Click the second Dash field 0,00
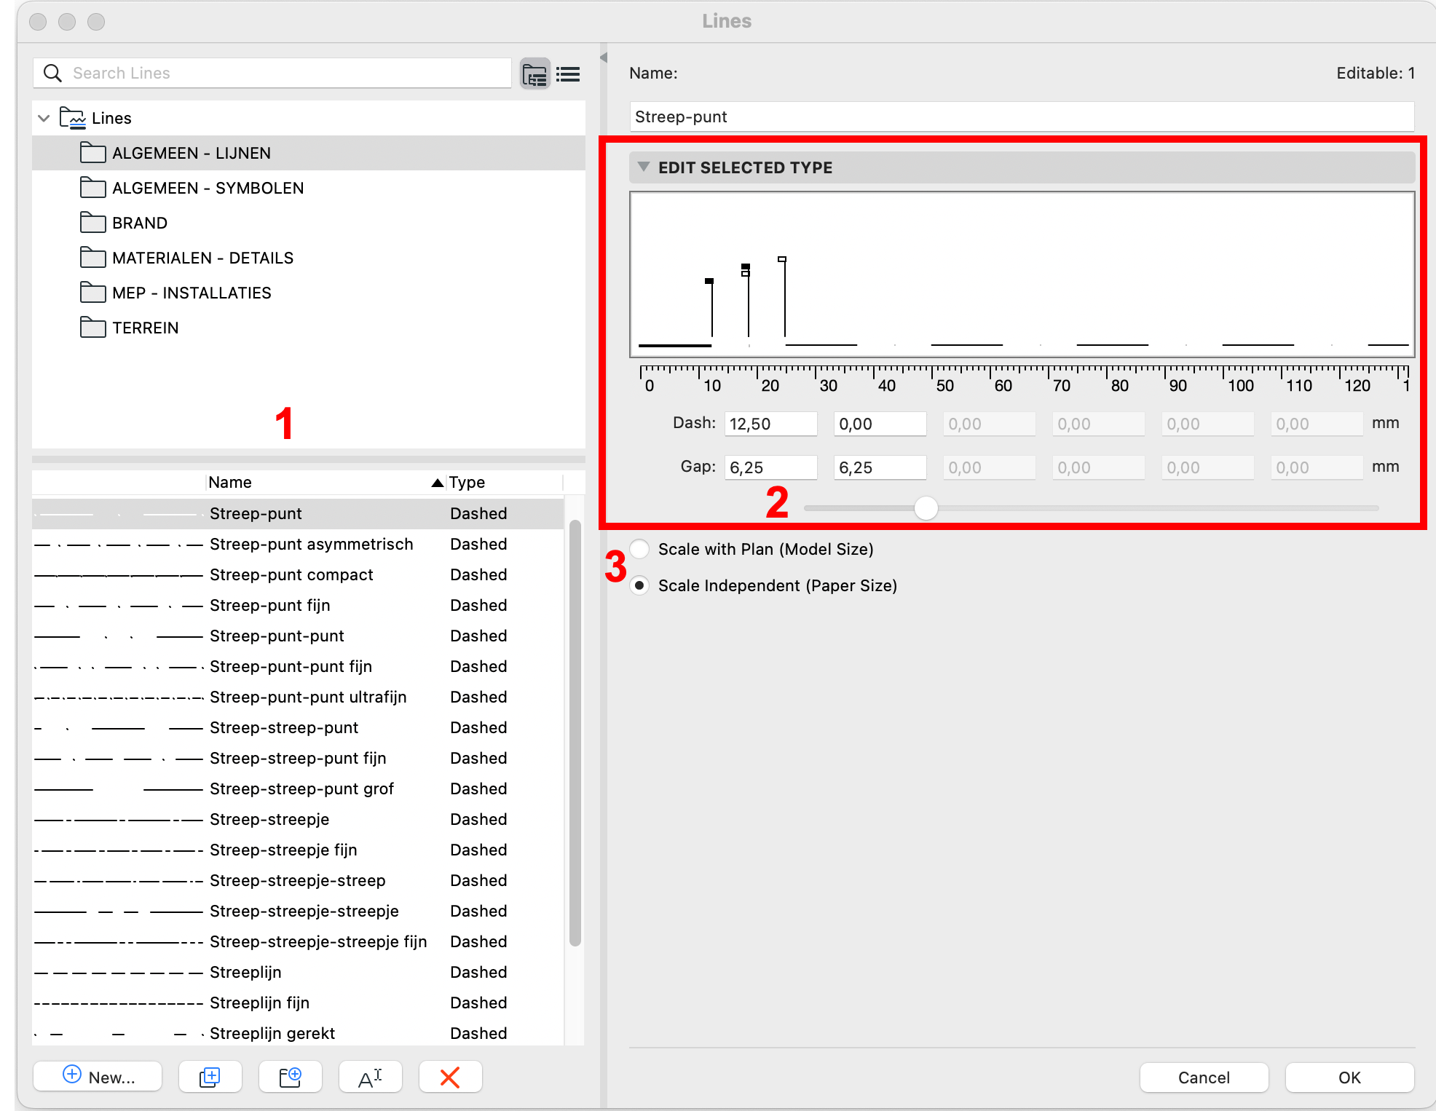Image resolution: width=1436 pixels, height=1111 pixels. tap(880, 424)
